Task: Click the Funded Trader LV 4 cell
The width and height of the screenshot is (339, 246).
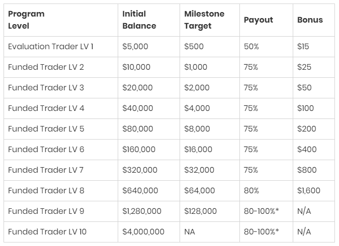Action: [x=46, y=108]
